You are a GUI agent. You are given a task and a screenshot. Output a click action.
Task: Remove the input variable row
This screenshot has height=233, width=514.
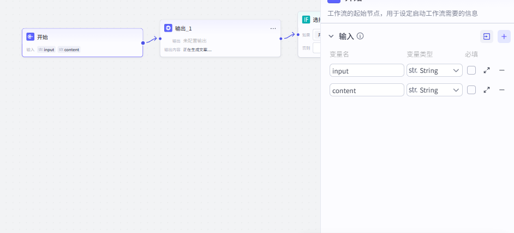pos(502,70)
